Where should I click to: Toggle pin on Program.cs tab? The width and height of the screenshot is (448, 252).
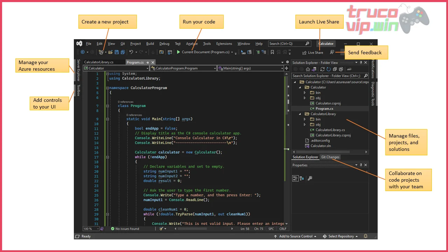[x=147, y=62]
